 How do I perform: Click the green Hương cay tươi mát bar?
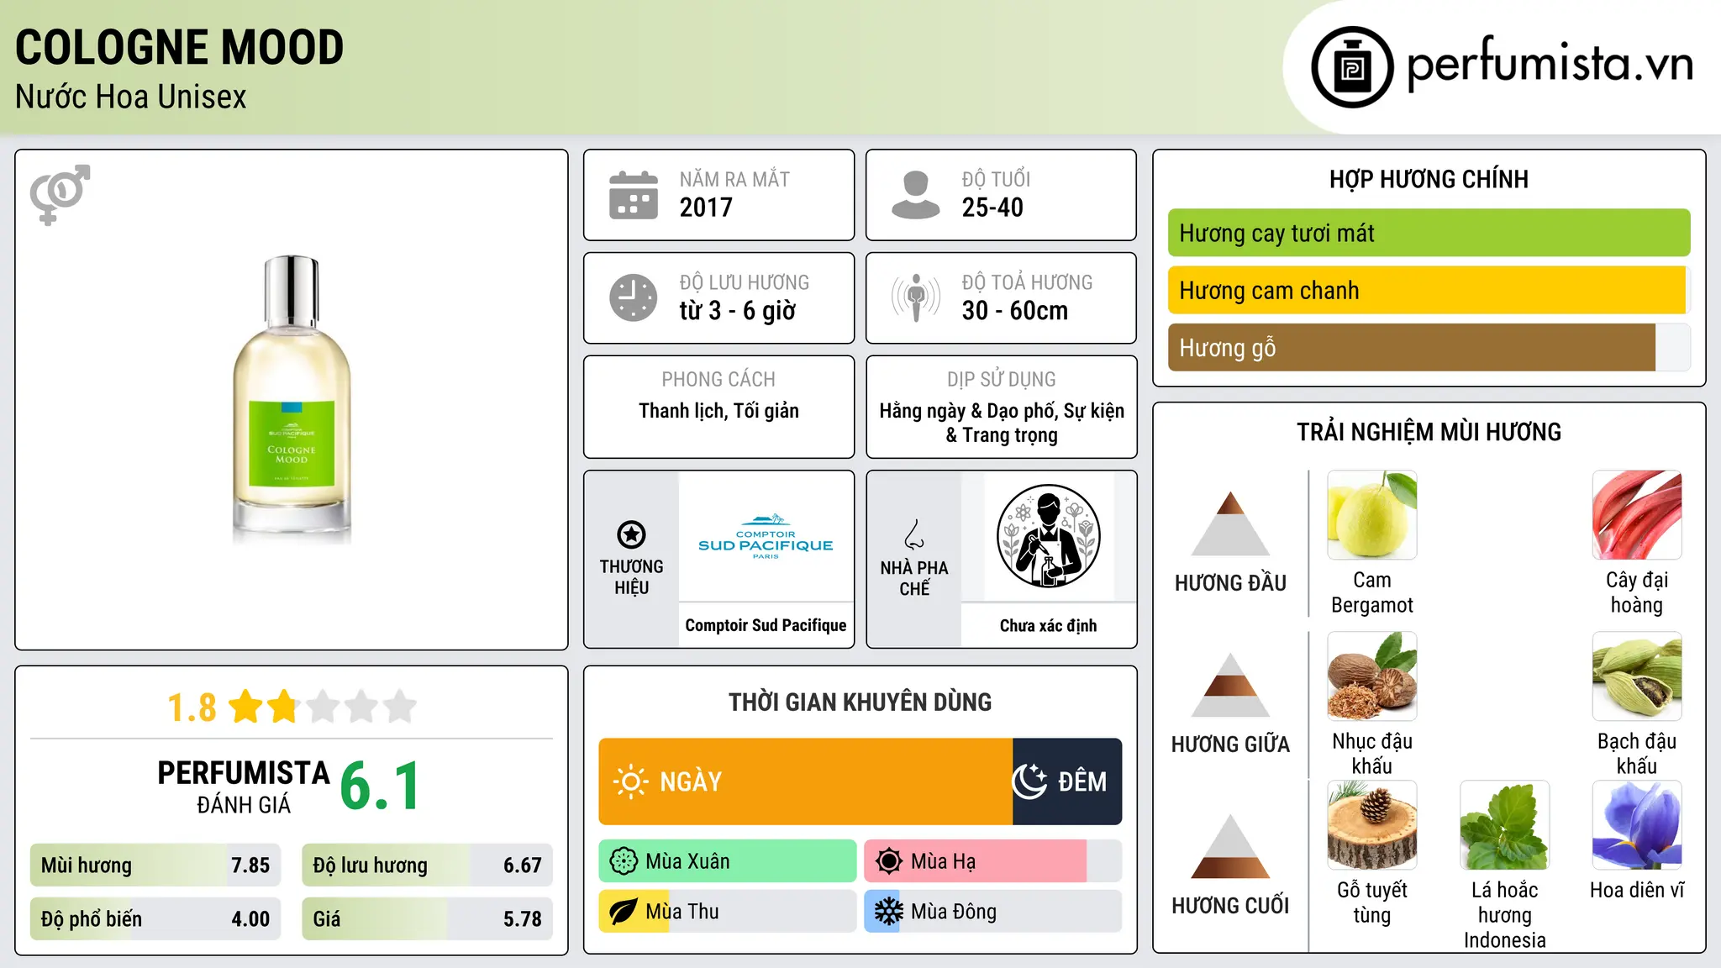[1429, 233]
